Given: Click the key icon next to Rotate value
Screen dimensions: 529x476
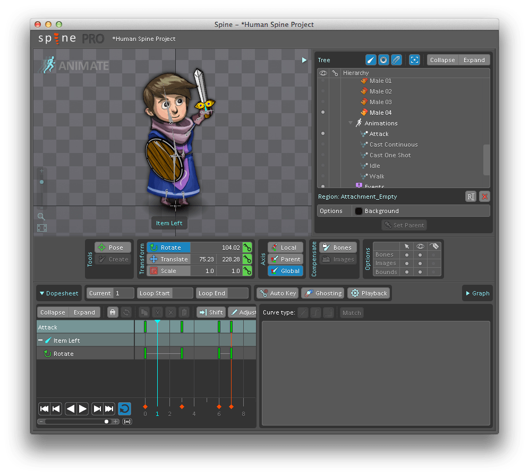Looking at the screenshot, I should click(x=247, y=248).
